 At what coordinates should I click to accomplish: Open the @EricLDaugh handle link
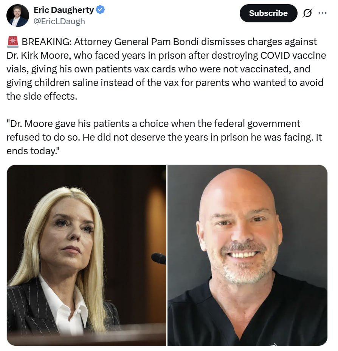pyautogui.click(x=59, y=21)
